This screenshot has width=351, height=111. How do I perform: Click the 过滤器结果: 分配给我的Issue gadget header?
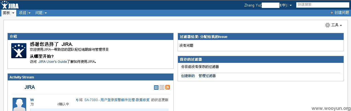pos(261,37)
